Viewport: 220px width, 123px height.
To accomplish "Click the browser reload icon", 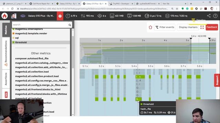I will pyautogui.click(x=12, y=9).
